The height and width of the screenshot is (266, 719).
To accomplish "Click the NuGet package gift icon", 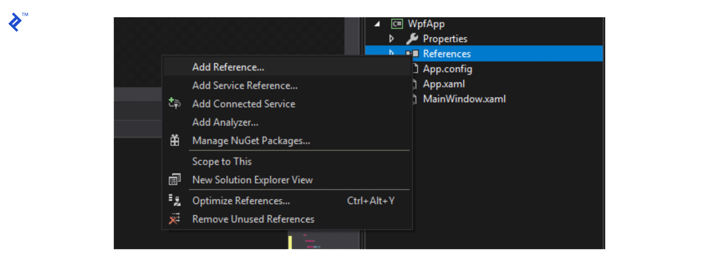I will 175,140.
